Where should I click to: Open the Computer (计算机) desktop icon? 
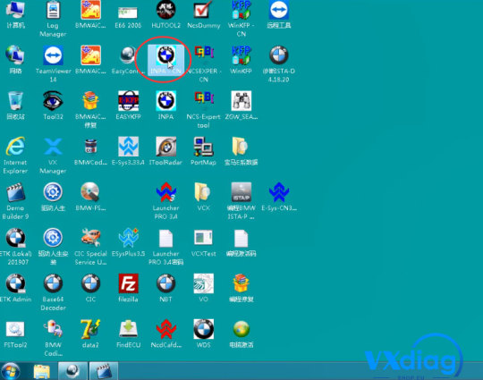click(x=15, y=14)
